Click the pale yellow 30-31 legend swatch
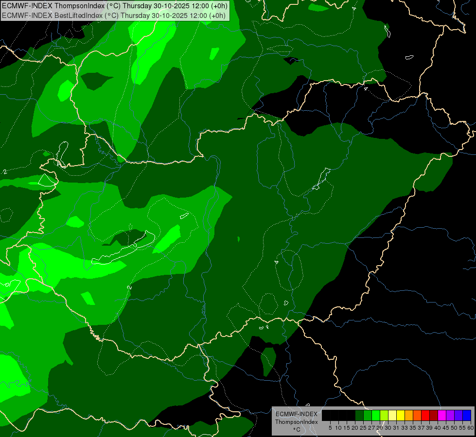The image size is (476, 437). tap(392, 415)
